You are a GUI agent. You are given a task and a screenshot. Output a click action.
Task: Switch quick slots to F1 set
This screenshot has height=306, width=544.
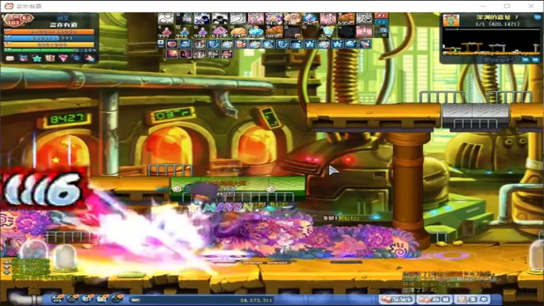tap(381, 16)
